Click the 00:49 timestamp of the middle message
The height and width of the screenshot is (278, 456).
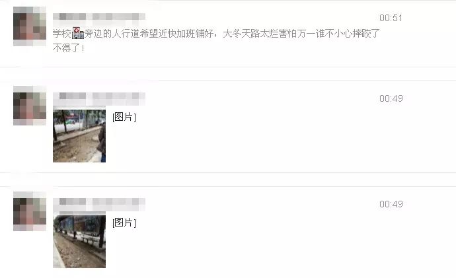coord(391,98)
